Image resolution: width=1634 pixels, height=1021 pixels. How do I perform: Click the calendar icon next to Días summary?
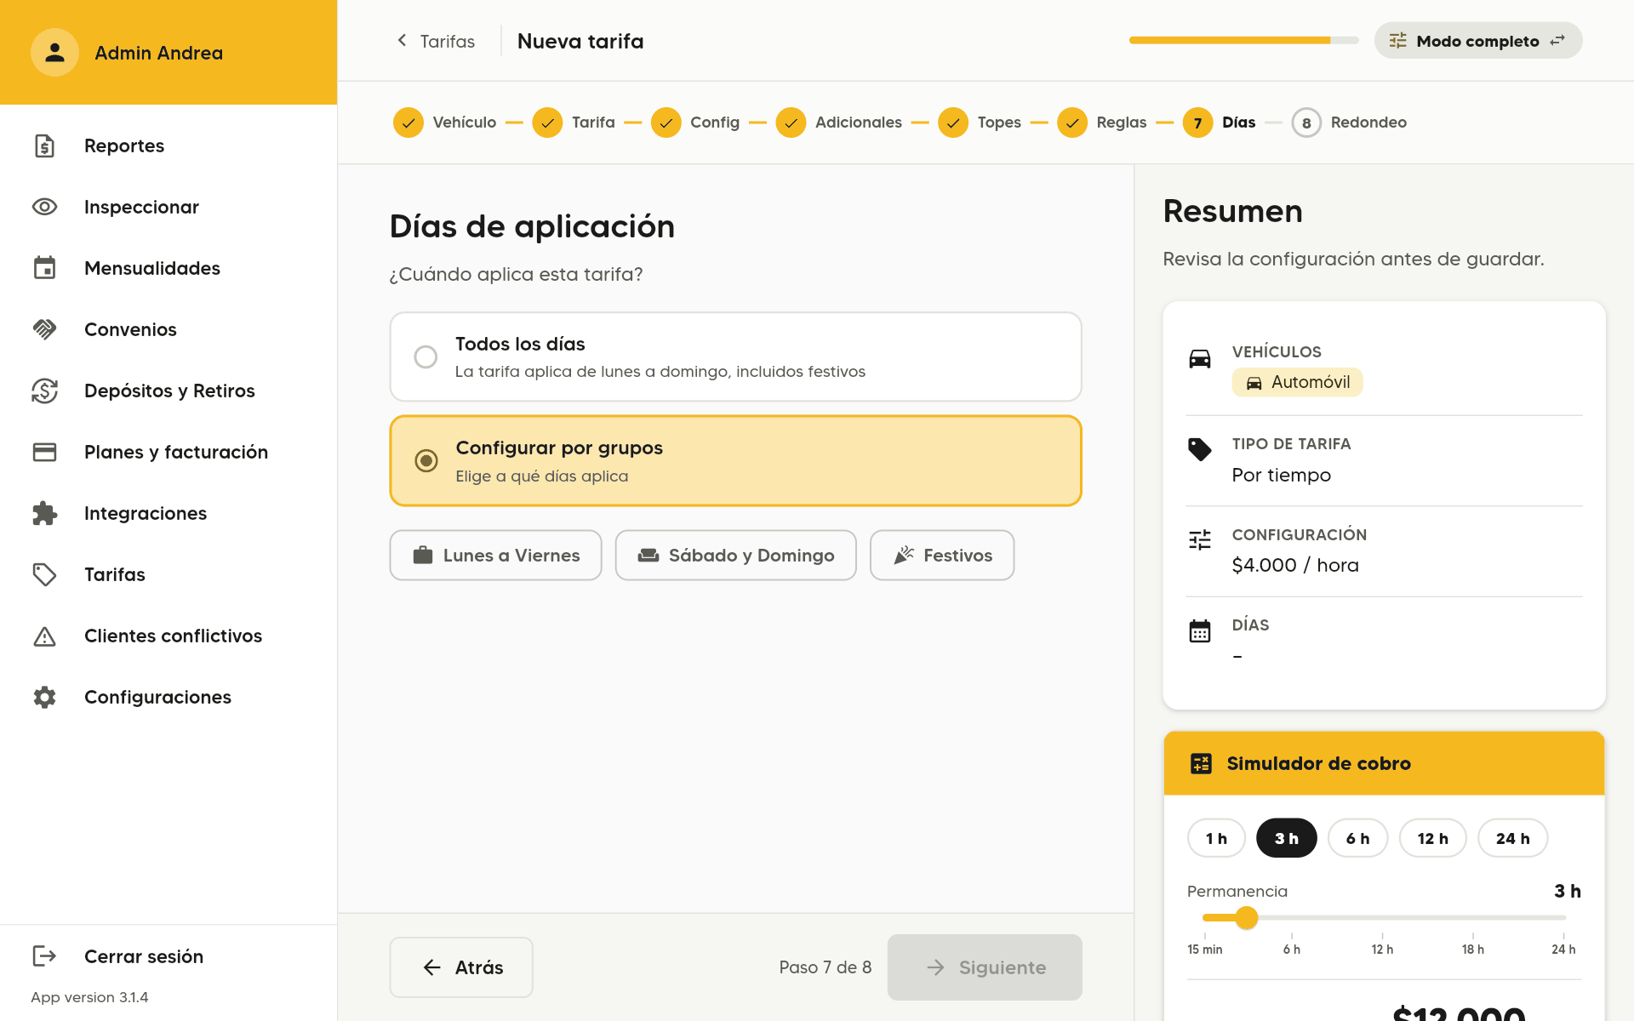(1200, 630)
